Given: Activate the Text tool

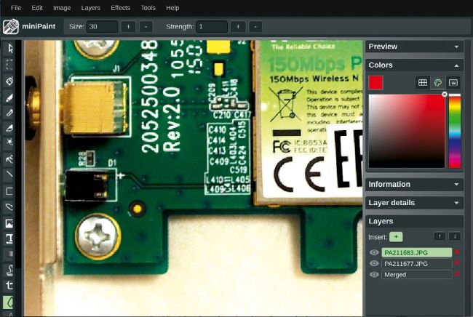Looking at the screenshot, I should (x=10, y=238).
